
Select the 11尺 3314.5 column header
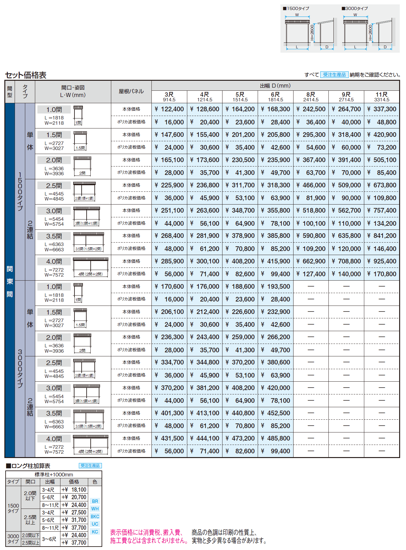382,97
